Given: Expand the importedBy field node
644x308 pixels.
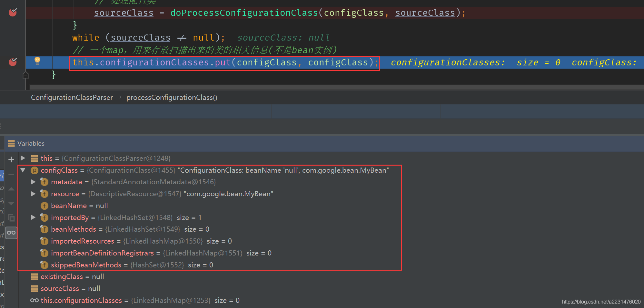Looking at the screenshot, I should tap(33, 217).
